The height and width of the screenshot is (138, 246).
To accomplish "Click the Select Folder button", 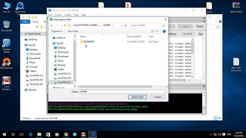I will tap(138, 97).
